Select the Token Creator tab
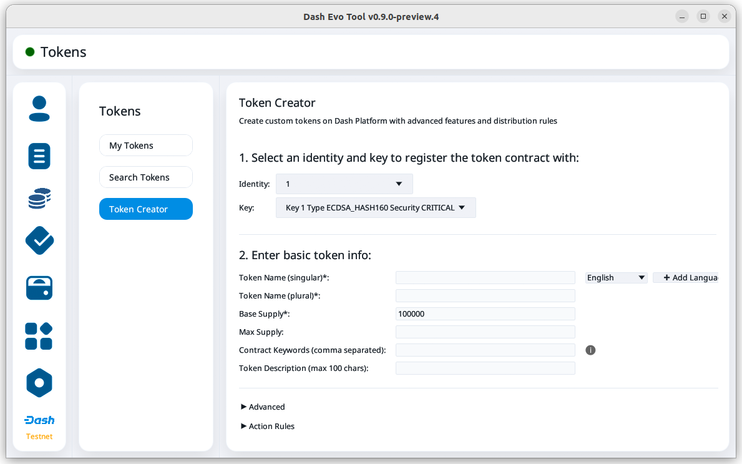This screenshot has width=742, height=464. [x=145, y=209]
